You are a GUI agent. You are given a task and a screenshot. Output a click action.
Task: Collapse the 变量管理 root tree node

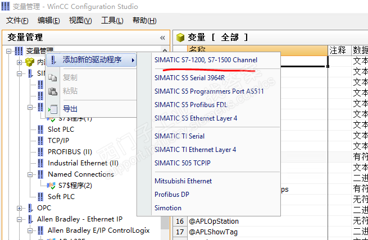[x=8, y=51]
